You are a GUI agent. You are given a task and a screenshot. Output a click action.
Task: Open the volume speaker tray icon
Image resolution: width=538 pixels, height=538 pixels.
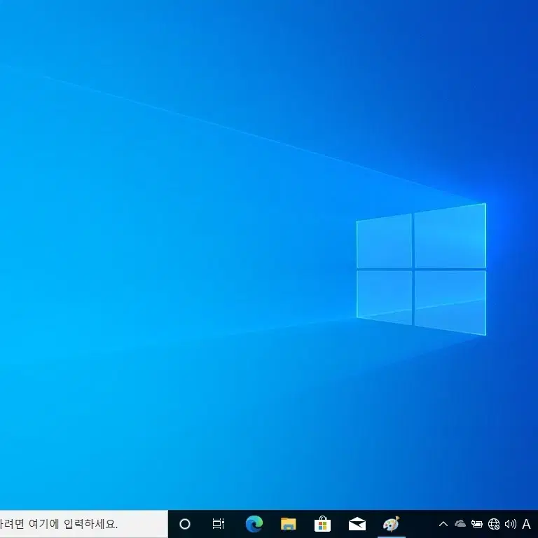[x=511, y=524]
